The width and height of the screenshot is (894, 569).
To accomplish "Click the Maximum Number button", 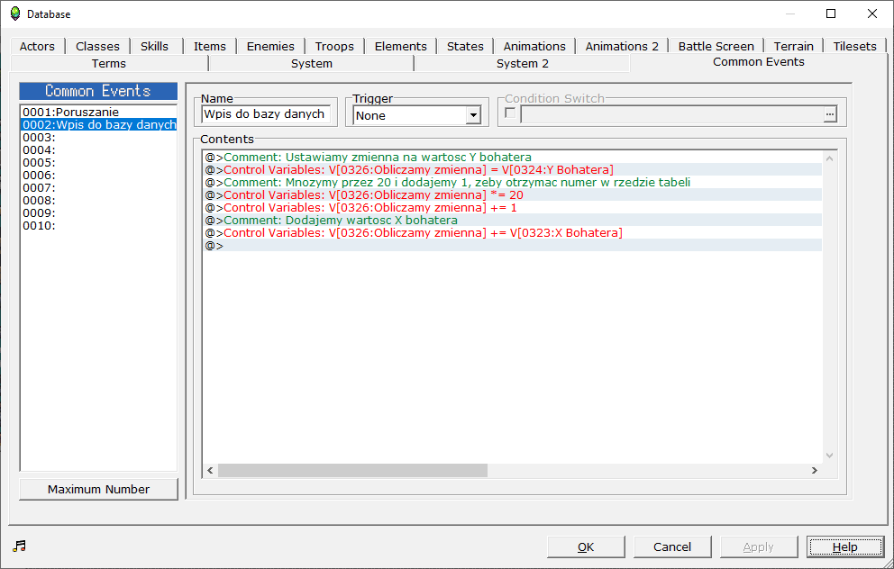I will tap(98, 489).
